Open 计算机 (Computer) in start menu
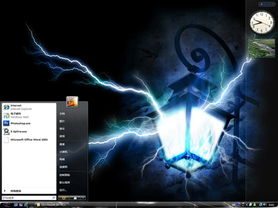Screen dimensions: 278x208 (x=64, y=152)
